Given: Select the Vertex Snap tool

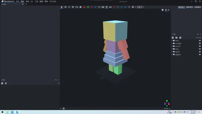Looking at the screenshot, I should click(x=77, y=7).
